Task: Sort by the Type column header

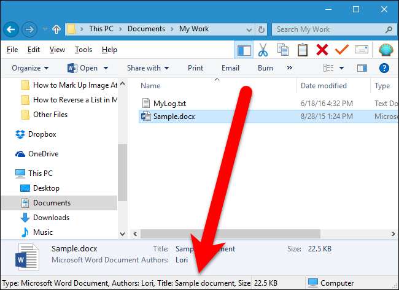Action: pos(382,86)
